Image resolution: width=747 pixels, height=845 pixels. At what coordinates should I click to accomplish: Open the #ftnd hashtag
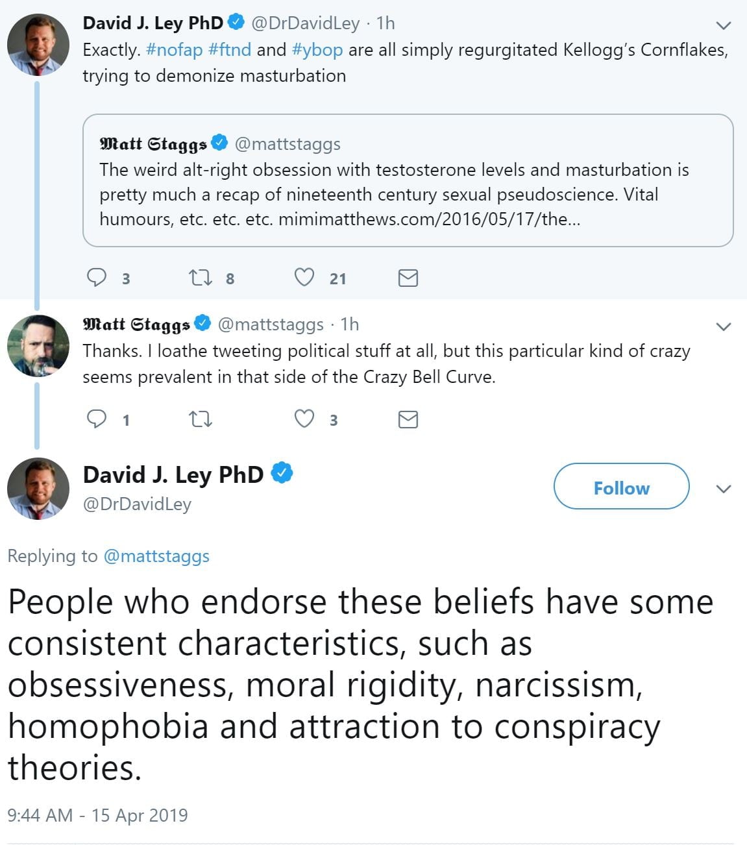(x=230, y=50)
